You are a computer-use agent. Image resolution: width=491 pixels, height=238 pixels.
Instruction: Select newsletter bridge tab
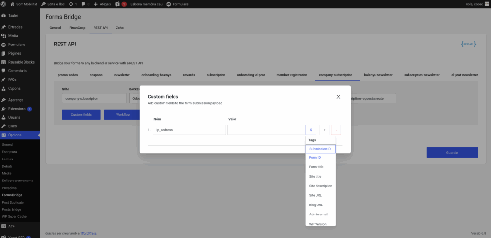click(x=122, y=75)
